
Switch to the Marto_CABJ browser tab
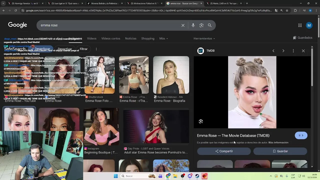(224, 3)
